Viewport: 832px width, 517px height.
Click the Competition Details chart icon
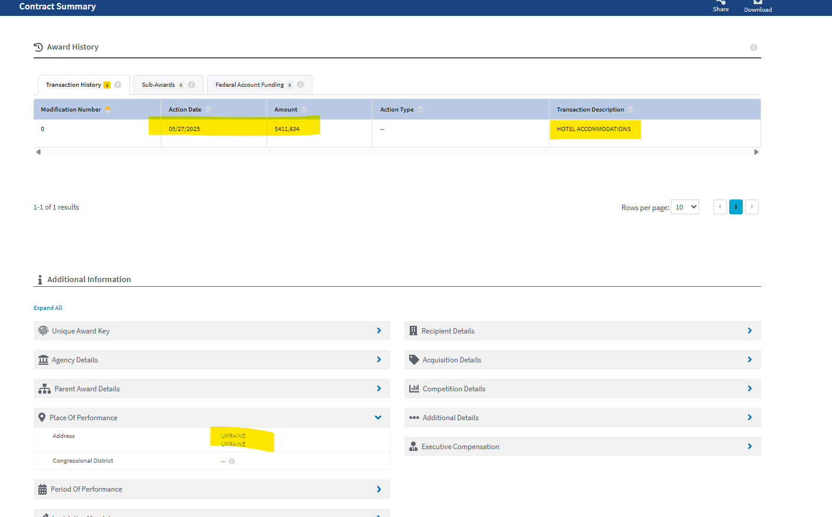coord(414,388)
